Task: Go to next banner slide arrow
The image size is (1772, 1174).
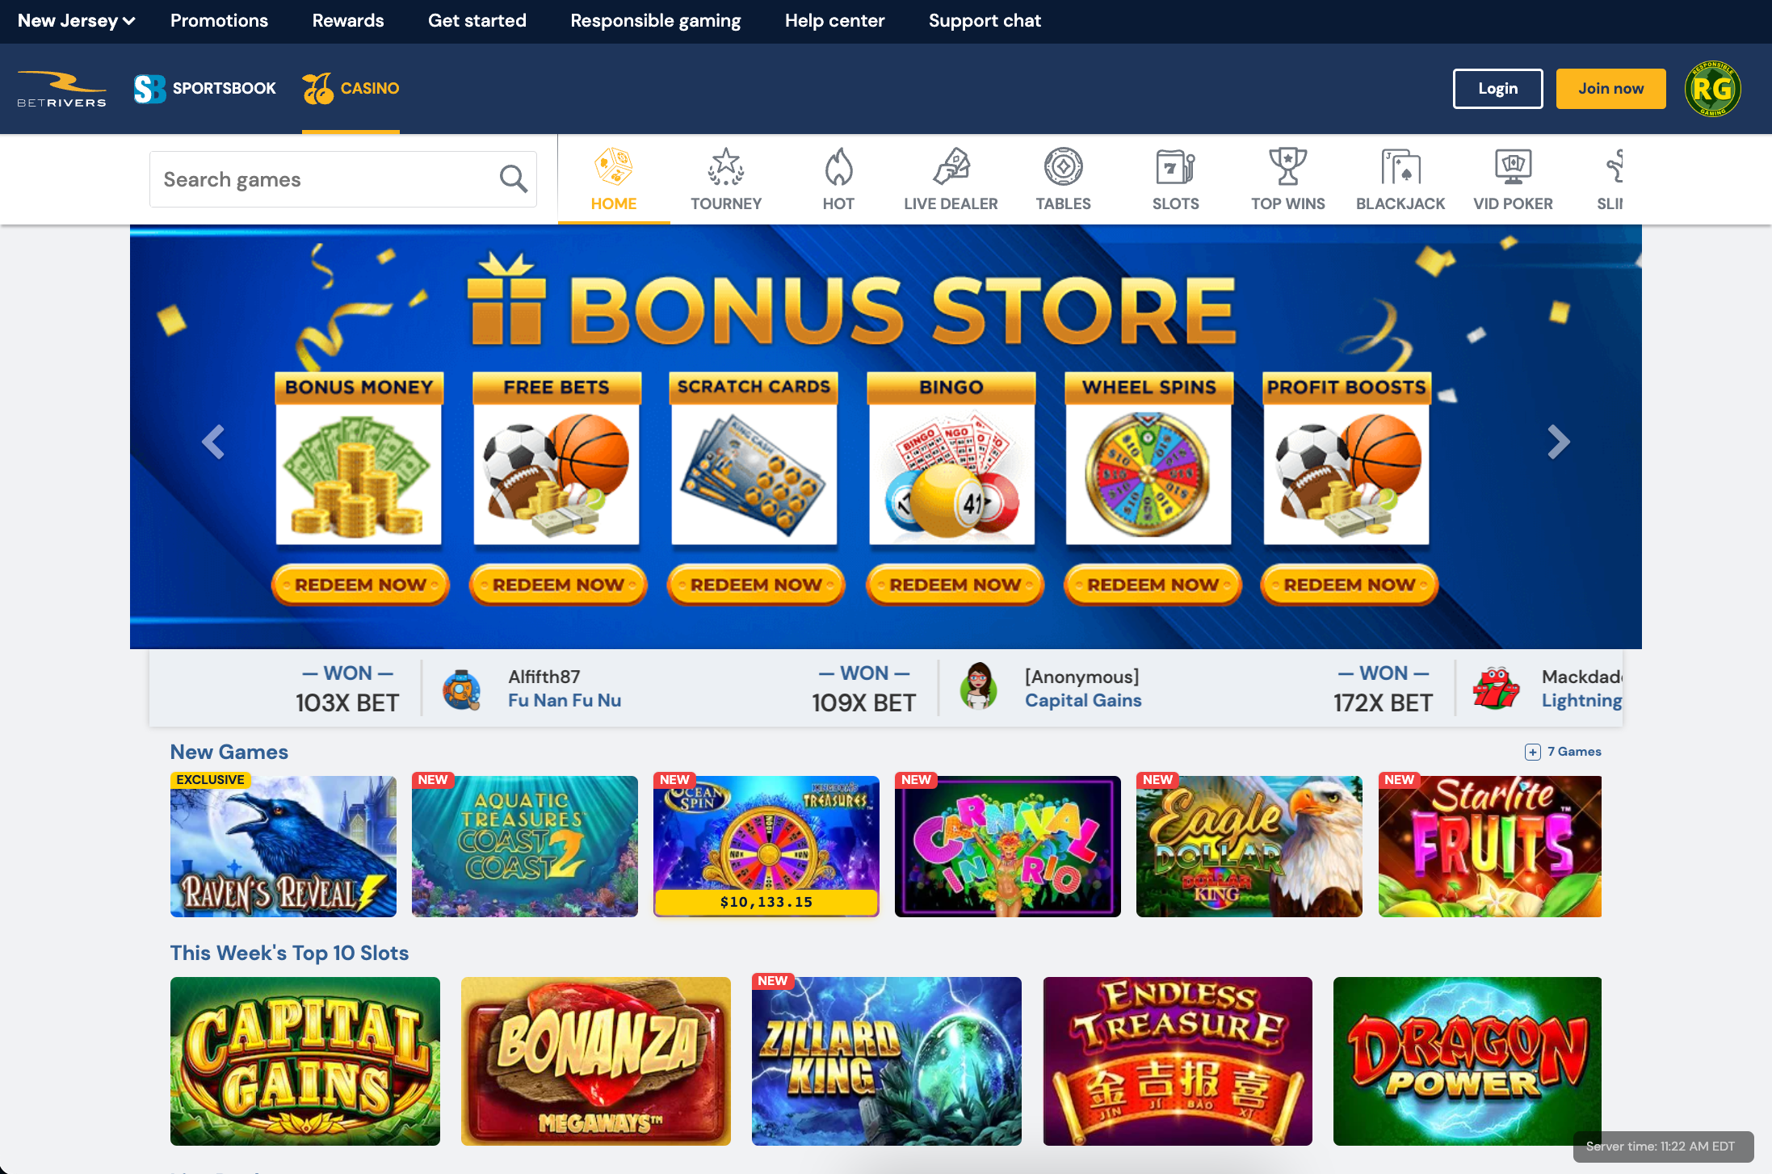Action: click(1559, 442)
